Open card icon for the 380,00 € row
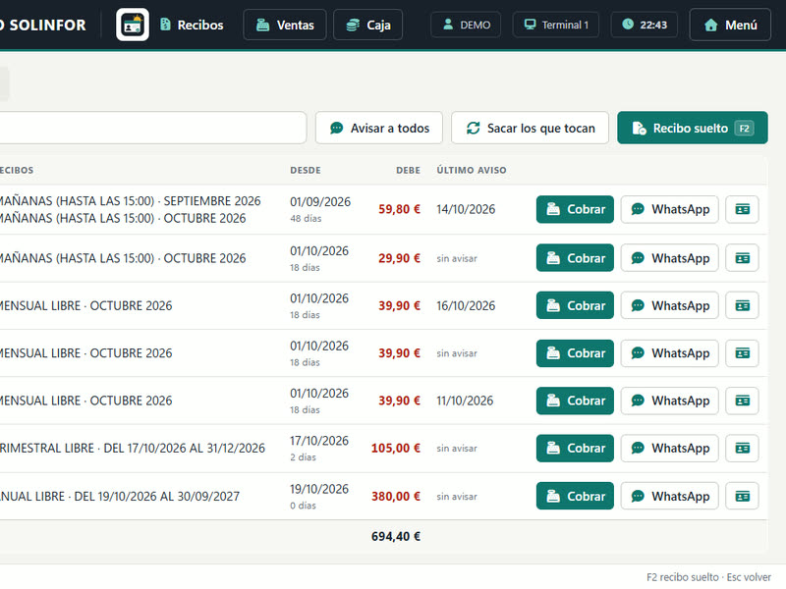Viewport: 786px width, 589px height. pos(743,496)
